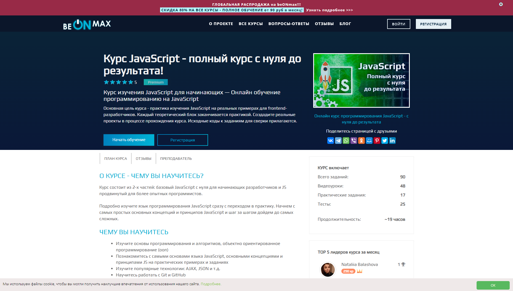Click the 290 xp badge

click(x=348, y=271)
